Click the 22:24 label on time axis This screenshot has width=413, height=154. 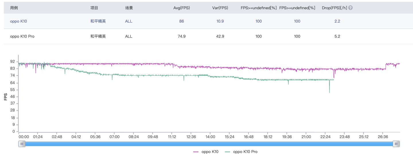(x=325, y=137)
